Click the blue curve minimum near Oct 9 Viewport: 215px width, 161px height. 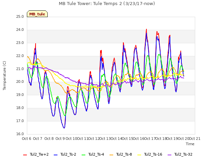(64, 128)
